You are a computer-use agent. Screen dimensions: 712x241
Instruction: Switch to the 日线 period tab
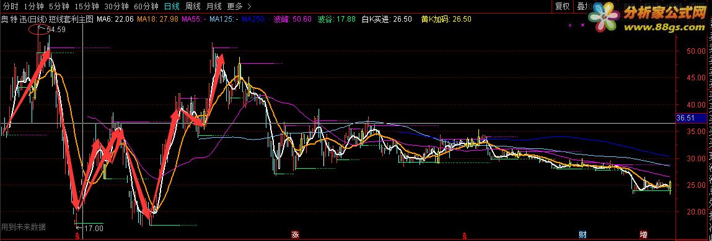coord(172,6)
